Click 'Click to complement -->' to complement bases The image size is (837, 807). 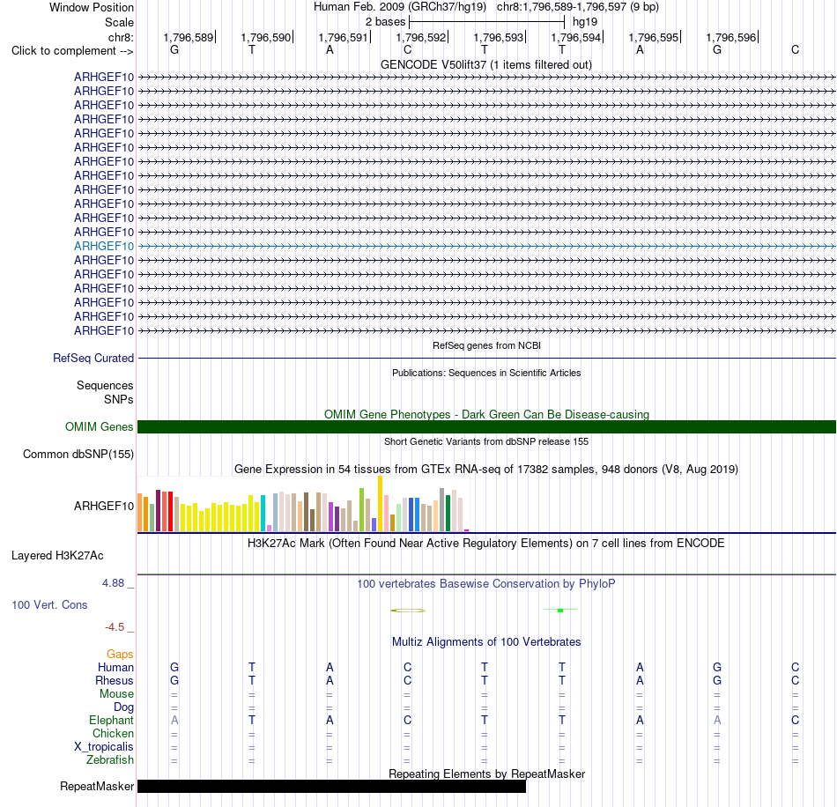click(x=72, y=51)
